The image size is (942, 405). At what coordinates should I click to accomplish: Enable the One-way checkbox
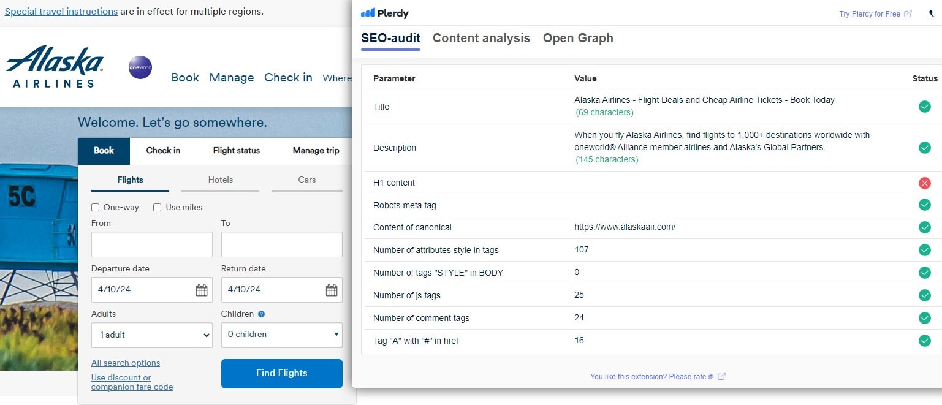95,208
